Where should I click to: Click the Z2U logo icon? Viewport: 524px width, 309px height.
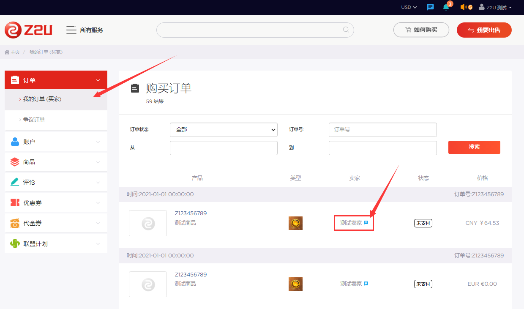14,30
